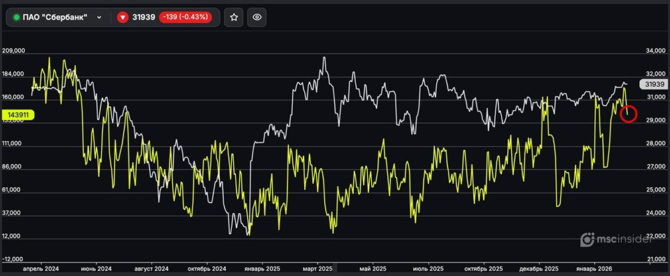Select июнь 2024 on the time axis
670x276 pixels.
pos(96,269)
